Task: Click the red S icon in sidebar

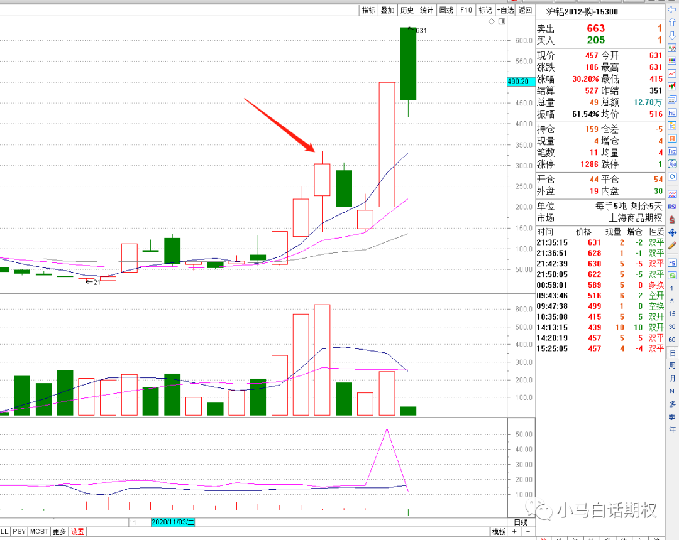Action: (x=672, y=220)
